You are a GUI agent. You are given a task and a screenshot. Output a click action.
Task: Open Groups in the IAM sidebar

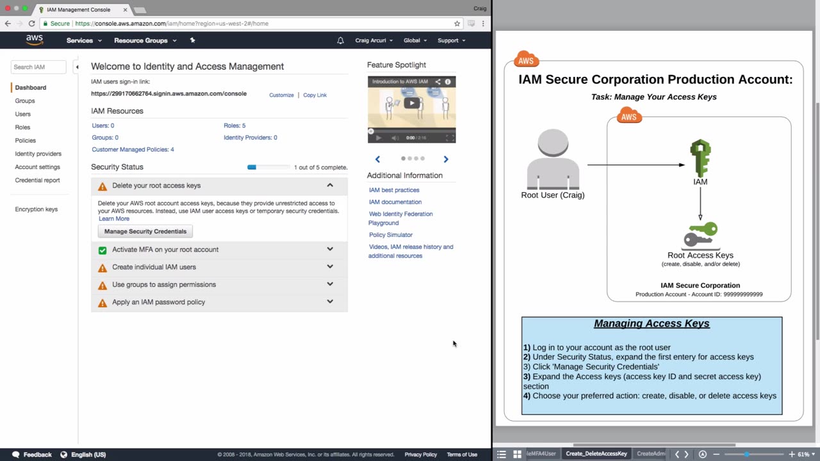click(25, 101)
